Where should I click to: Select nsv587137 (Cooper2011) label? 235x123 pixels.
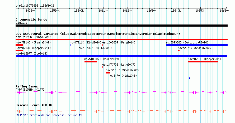point(33,48)
